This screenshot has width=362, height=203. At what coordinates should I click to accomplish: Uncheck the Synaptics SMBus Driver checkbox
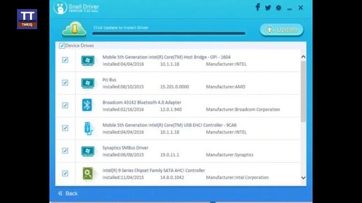pos(65,151)
